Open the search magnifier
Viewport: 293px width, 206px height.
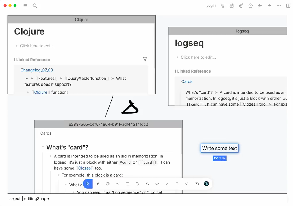[35, 5]
